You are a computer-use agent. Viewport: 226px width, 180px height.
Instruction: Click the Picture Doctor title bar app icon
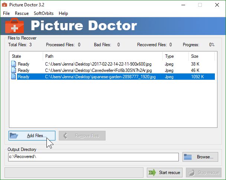(5, 5)
